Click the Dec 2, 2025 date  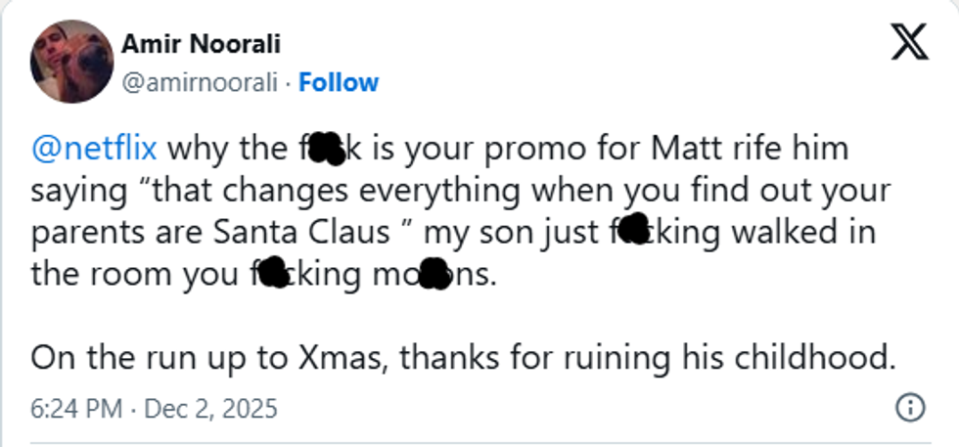[x=211, y=407]
